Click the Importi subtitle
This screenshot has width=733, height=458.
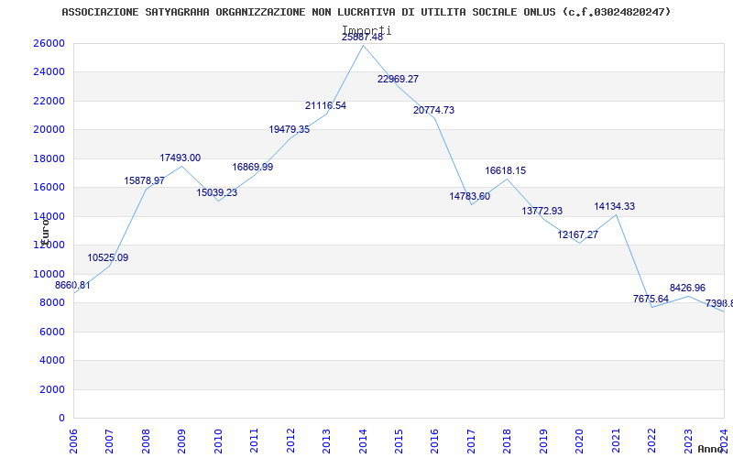coord(366,30)
